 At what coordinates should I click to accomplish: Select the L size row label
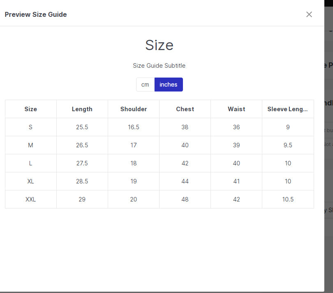click(31, 163)
